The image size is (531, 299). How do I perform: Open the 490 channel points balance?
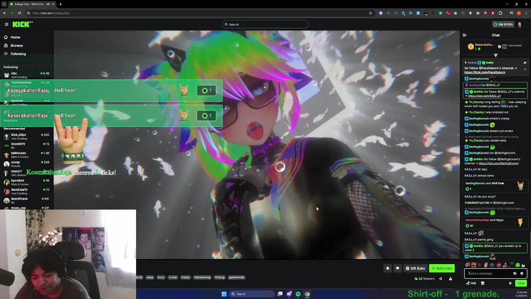(471, 283)
